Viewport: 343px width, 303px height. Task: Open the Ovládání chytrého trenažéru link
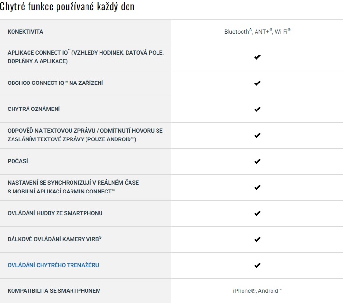(x=53, y=265)
